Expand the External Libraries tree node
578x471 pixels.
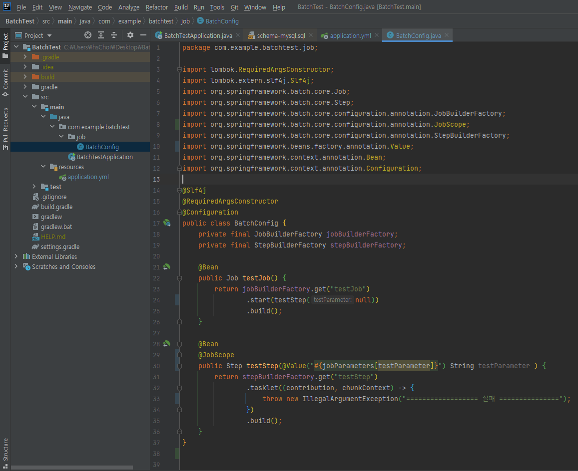coord(16,256)
